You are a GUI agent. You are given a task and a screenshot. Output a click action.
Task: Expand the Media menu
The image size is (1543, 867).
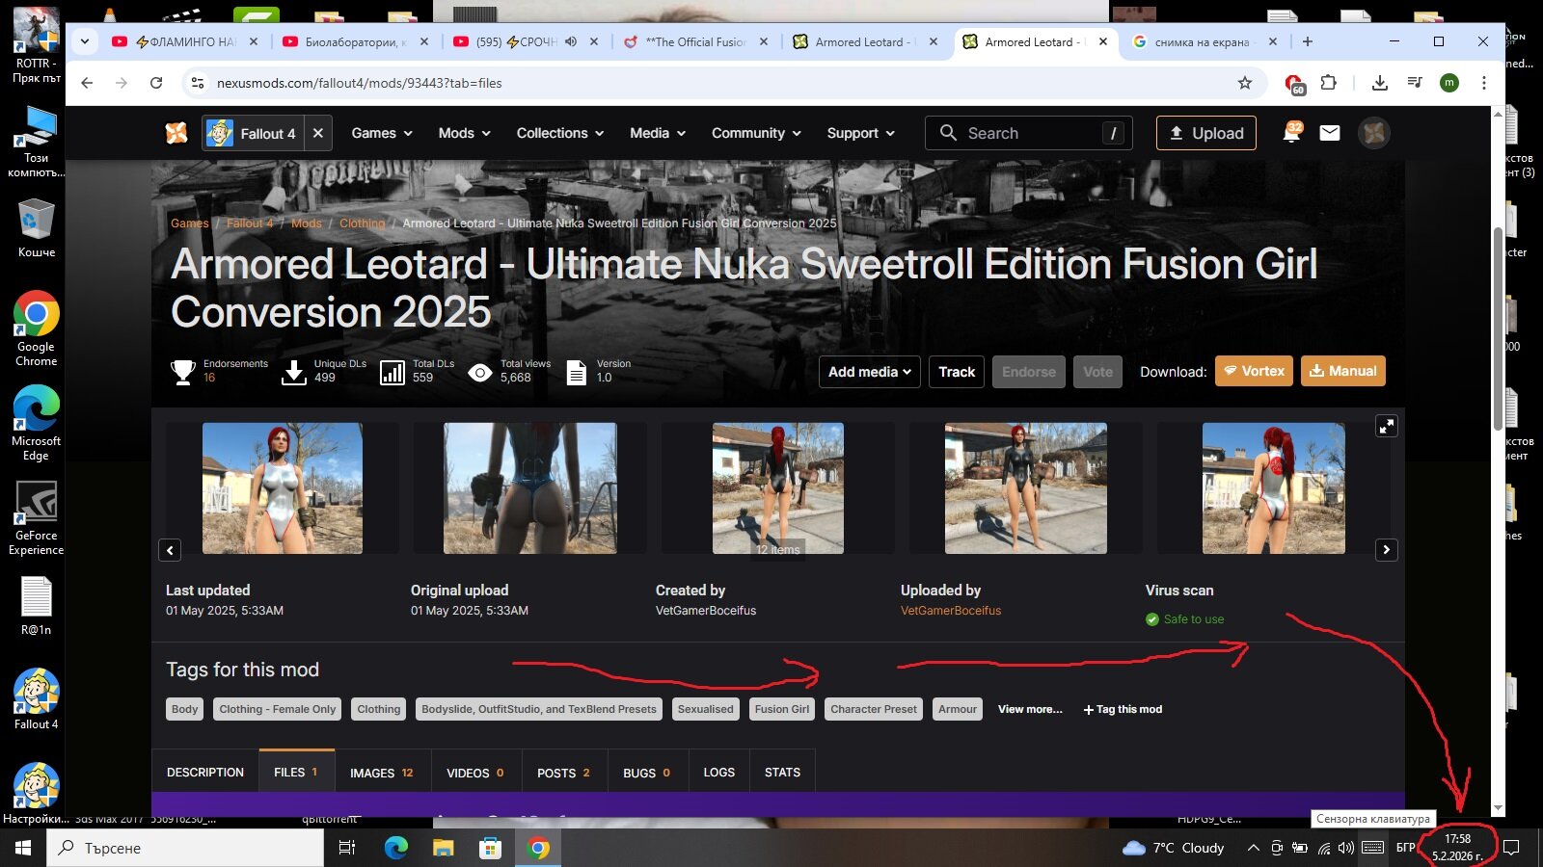[x=658, y=133]
